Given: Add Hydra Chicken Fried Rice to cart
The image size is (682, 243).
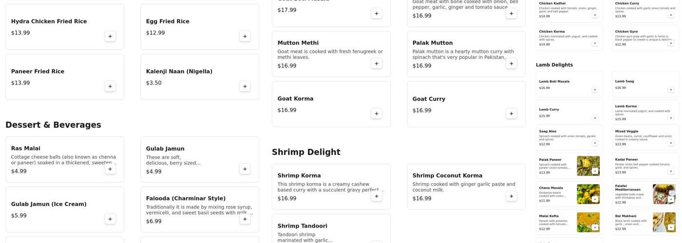Looking at the screenshot, I should [110, 36].
